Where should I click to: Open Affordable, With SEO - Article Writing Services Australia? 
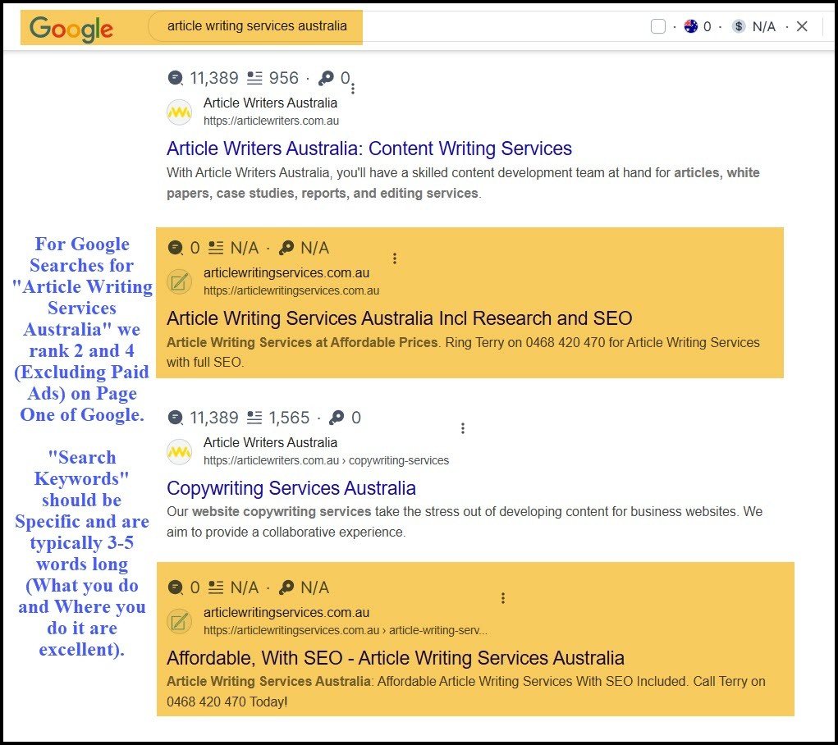point(396,658)
